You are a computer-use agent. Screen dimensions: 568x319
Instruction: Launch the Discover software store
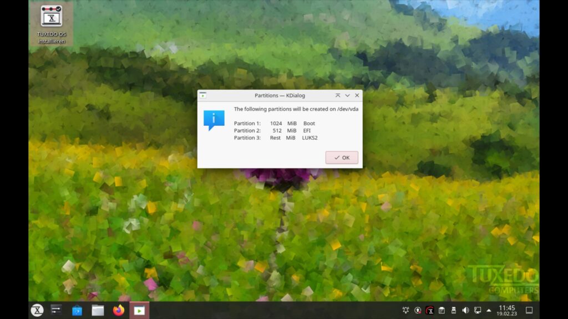[77, 310]
